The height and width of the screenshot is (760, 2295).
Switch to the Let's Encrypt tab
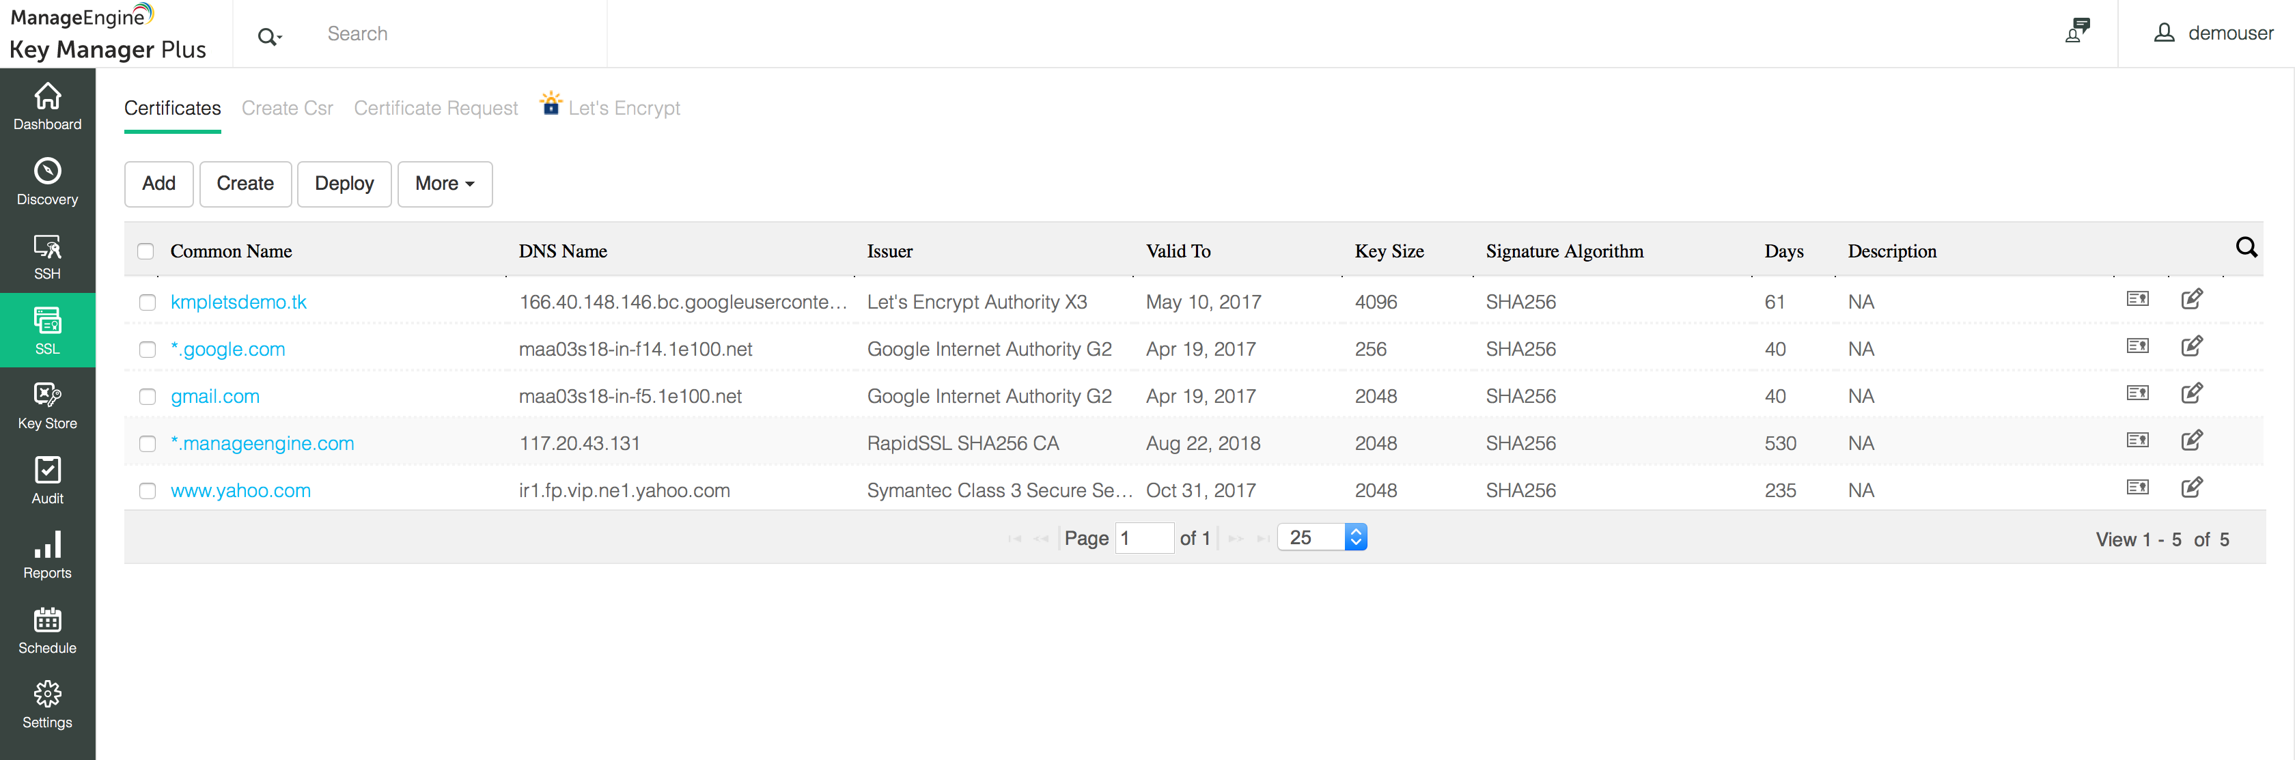[624, 109]
